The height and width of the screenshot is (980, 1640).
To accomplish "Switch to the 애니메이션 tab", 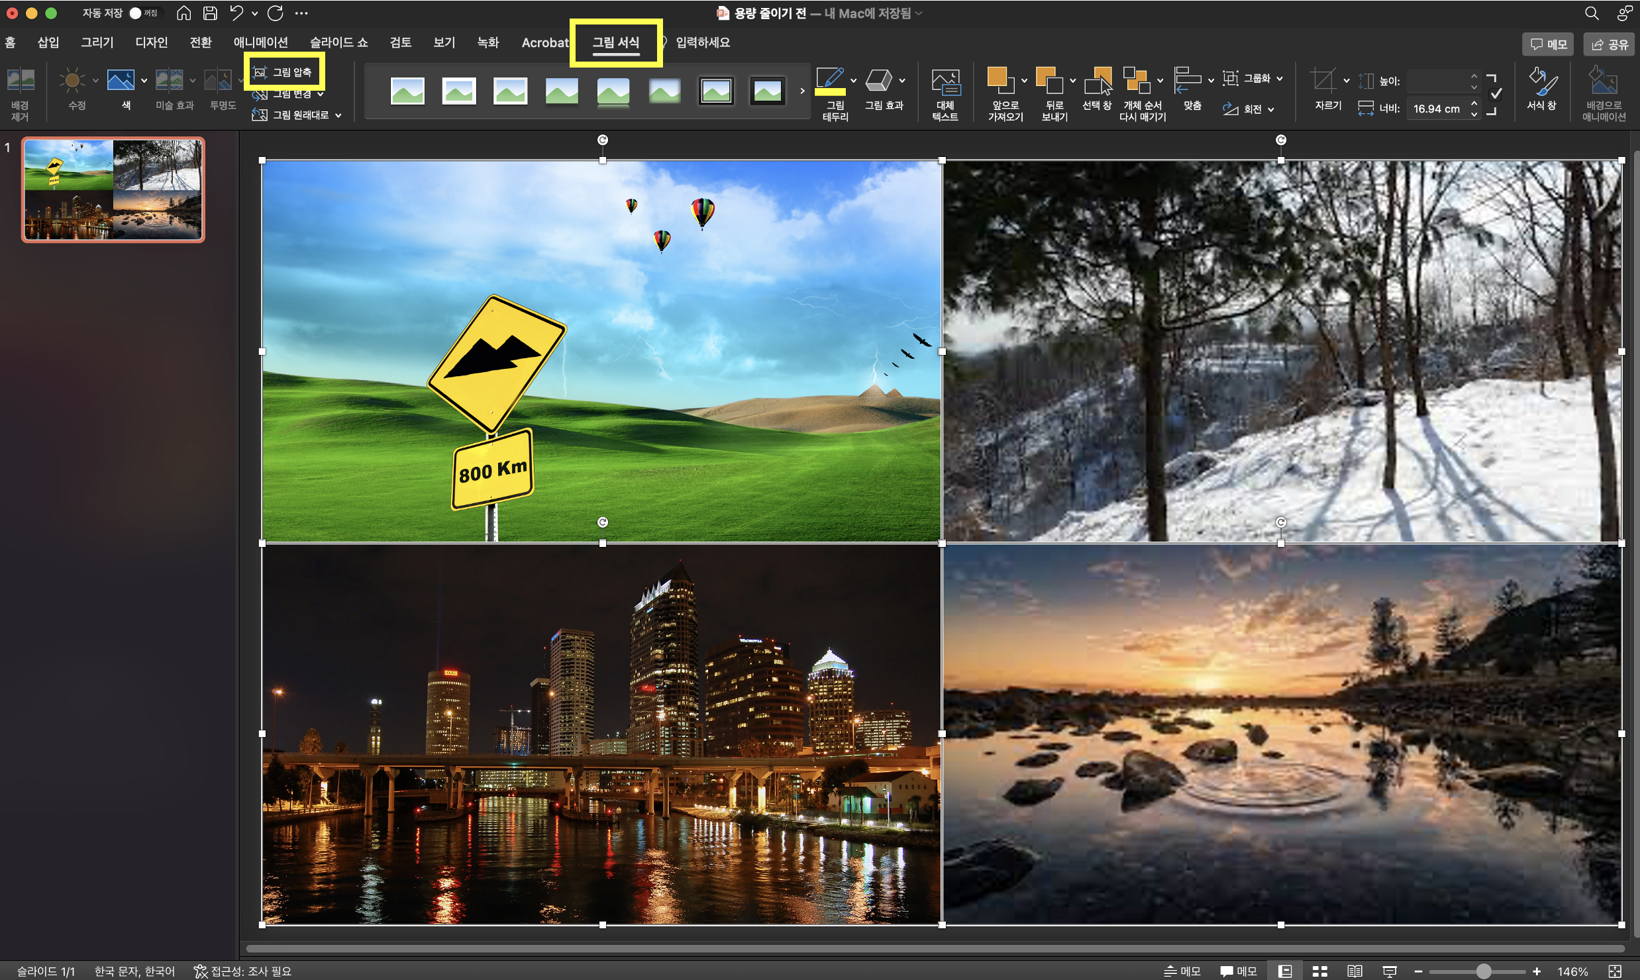I will (260, 42).
